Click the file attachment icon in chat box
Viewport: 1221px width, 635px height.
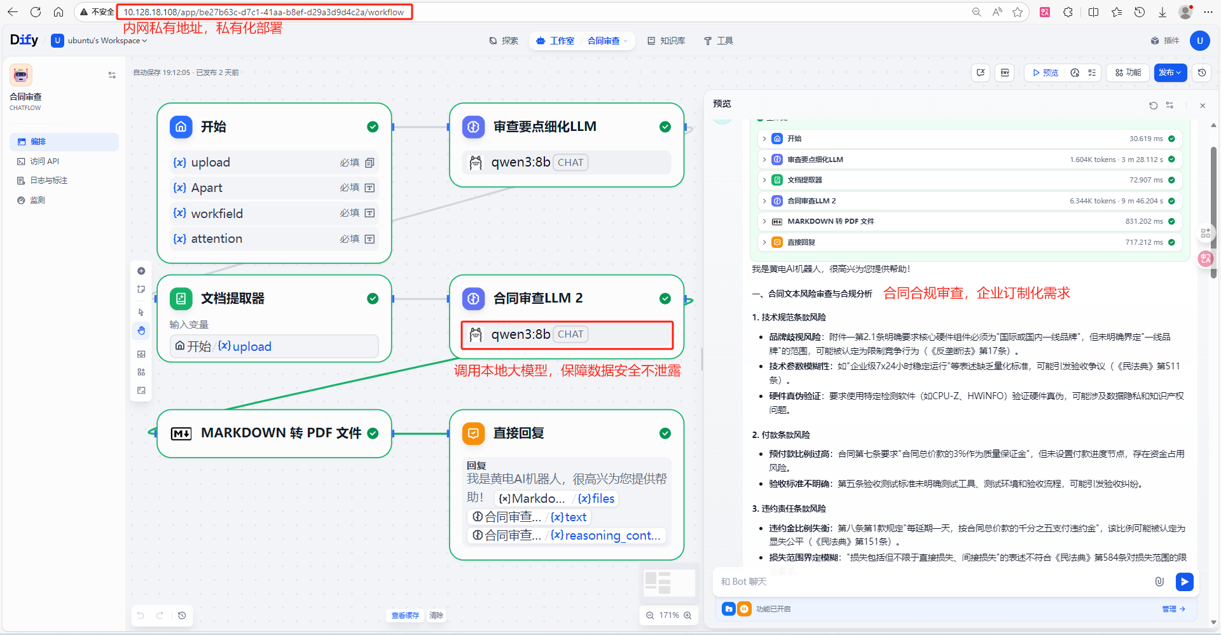(x=1159, y=582)
